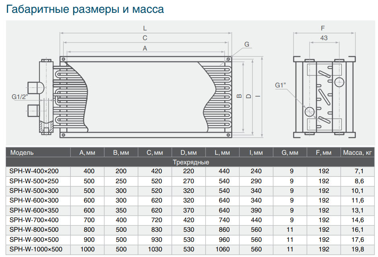Click mass value 11,6 for SPH-W-600×300
The width and height of the screenshot is (378, 257).
(357, 200)
